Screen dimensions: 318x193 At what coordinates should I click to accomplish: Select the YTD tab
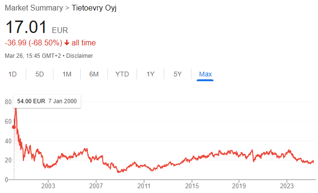[122, 74]
